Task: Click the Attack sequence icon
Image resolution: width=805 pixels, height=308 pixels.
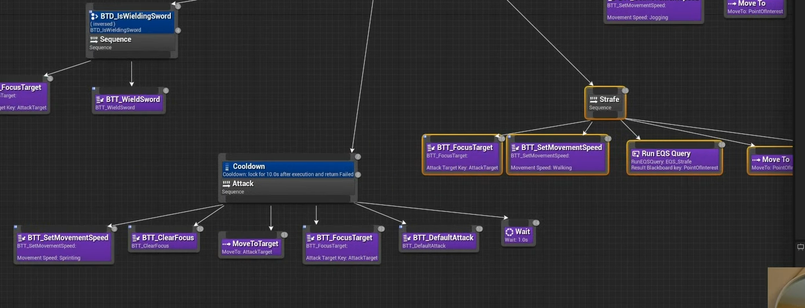Action: (x=226, y=184)
